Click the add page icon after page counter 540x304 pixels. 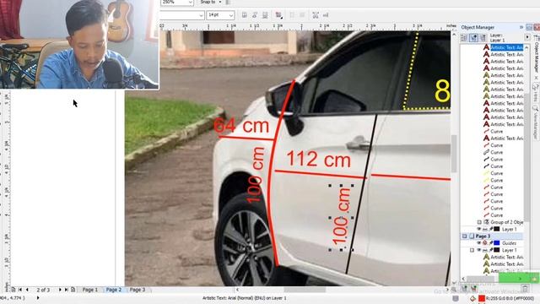pyautogui.click(x=73, y=290)
